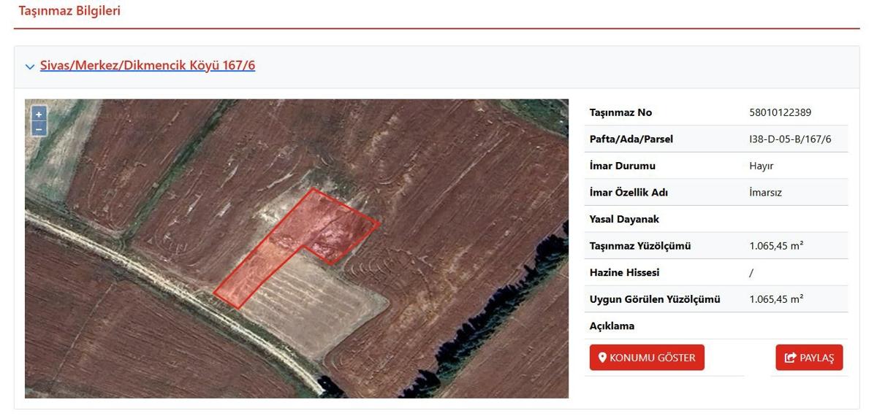Click the map pin icon in KONUMU GÖSTER
This screenshot has height=416, width=877.
click(x=602, y=358)
